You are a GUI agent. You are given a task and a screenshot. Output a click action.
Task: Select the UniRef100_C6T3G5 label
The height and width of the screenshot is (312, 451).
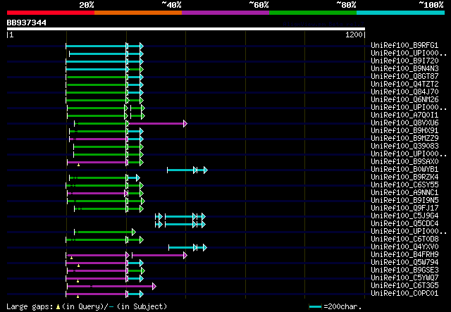click(404, 286)
